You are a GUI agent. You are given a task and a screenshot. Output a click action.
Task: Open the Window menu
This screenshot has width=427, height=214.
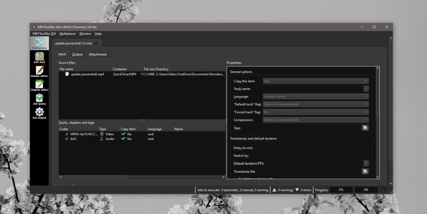click(85, 34)
